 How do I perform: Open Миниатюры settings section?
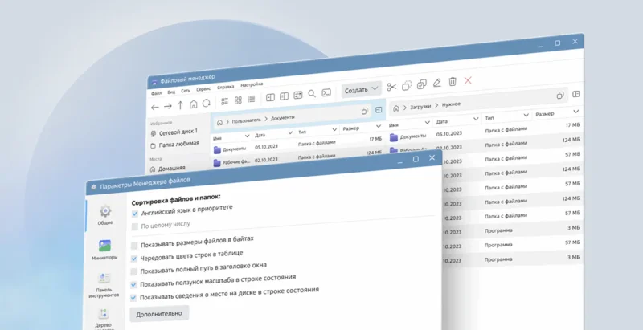[104, 249]
